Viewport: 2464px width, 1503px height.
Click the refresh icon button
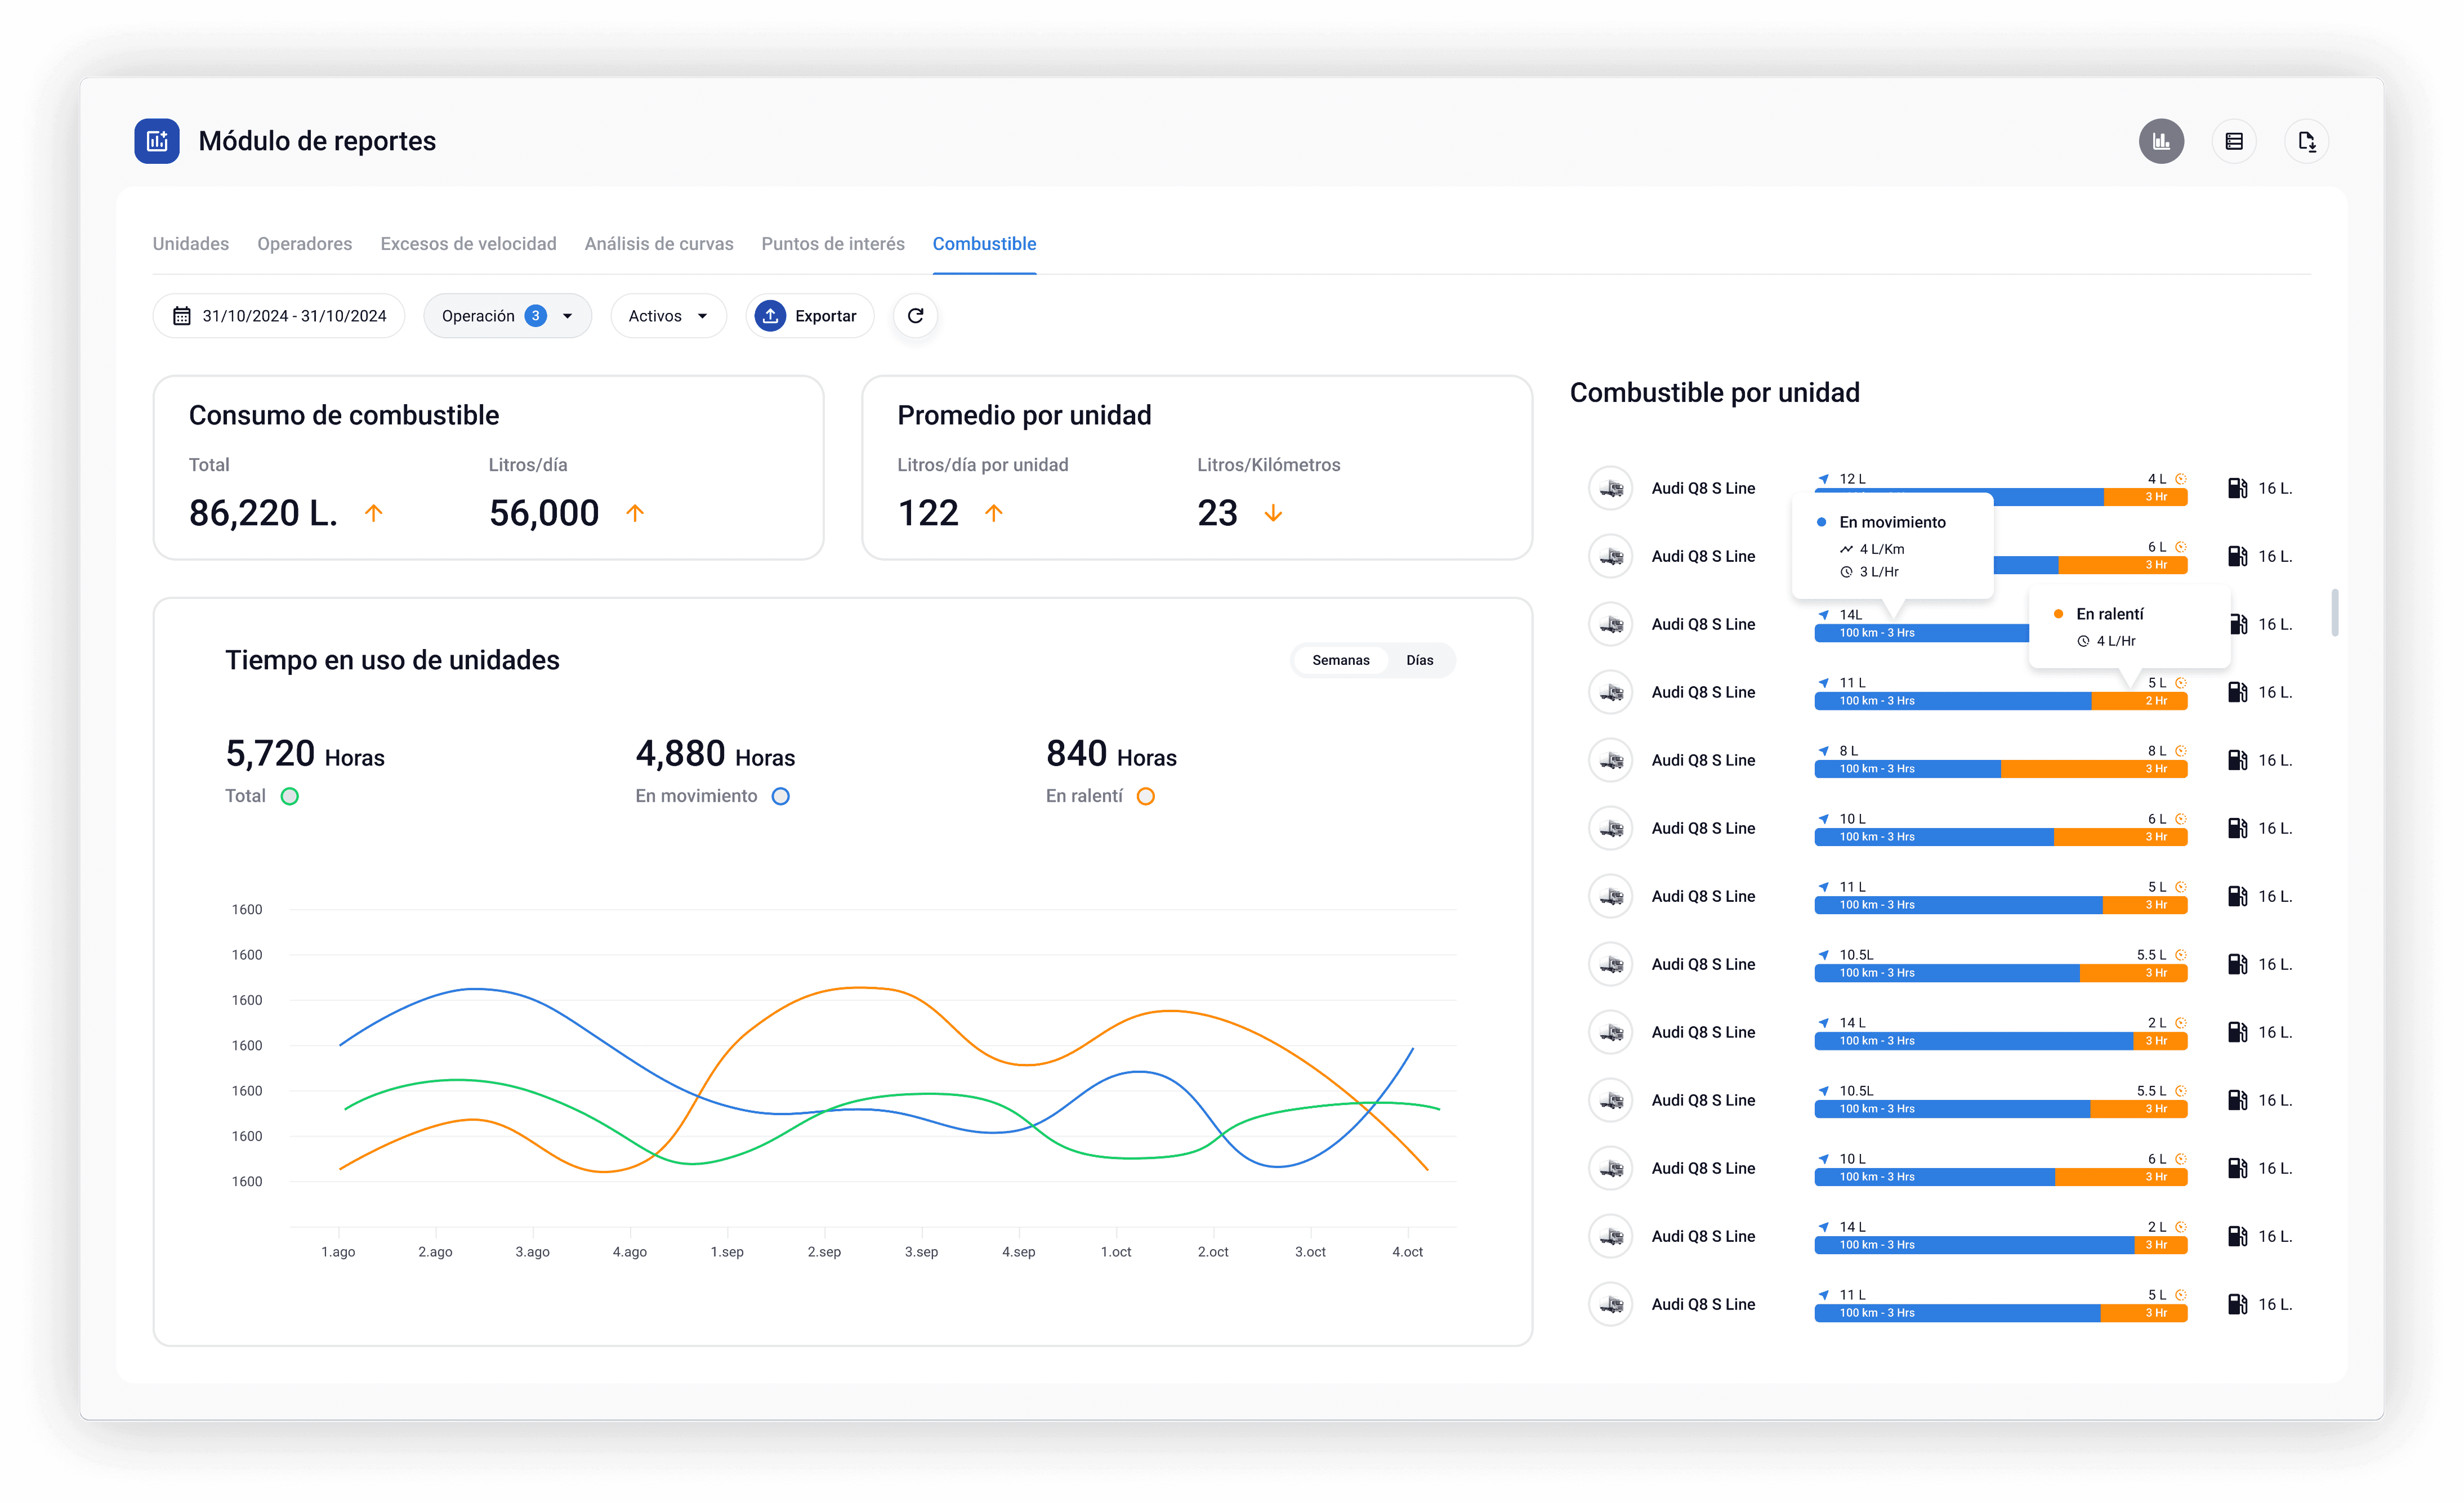point(915,316)
